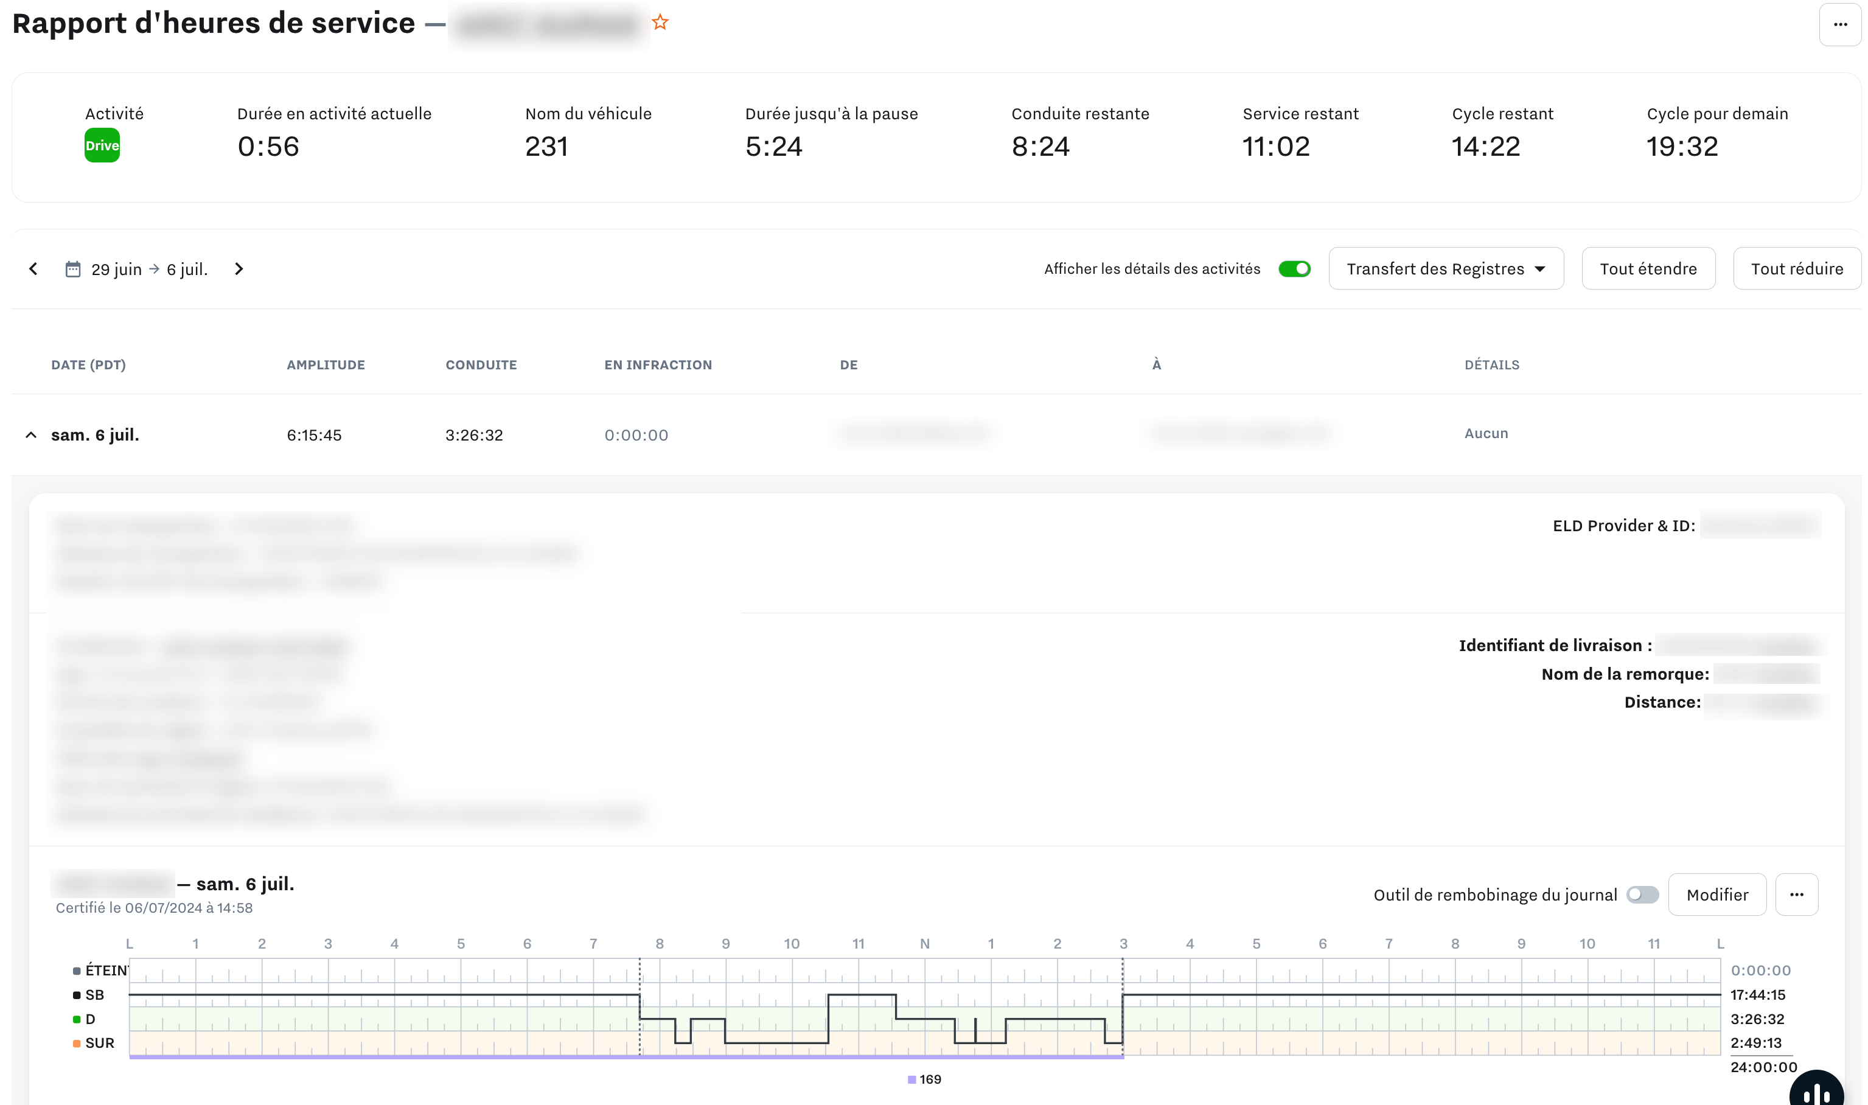Go to the previous week
The image size is (1868, 1105).
pos(33,269)
